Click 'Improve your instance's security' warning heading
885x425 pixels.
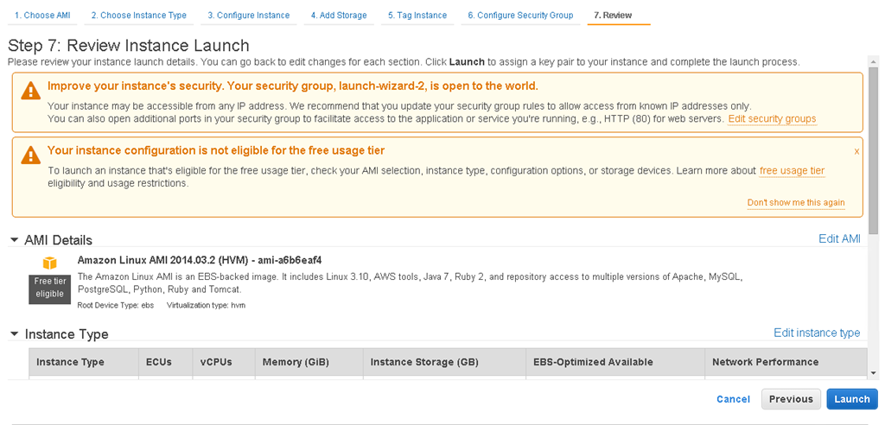tap(293, 86)
